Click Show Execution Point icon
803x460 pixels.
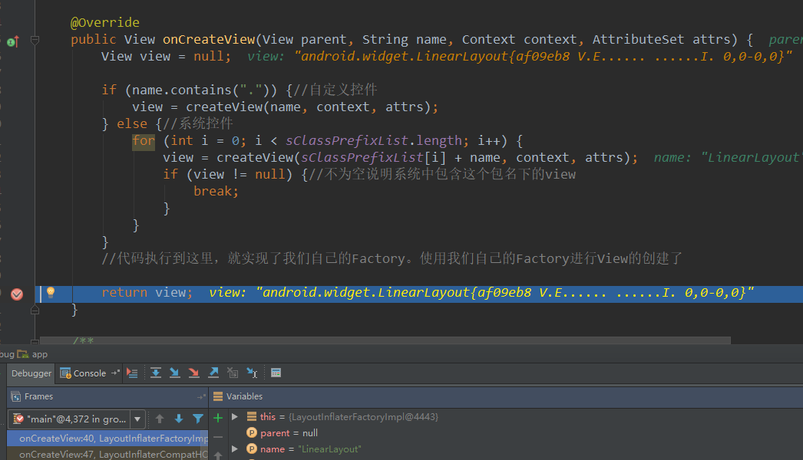[x=132, y=373]
